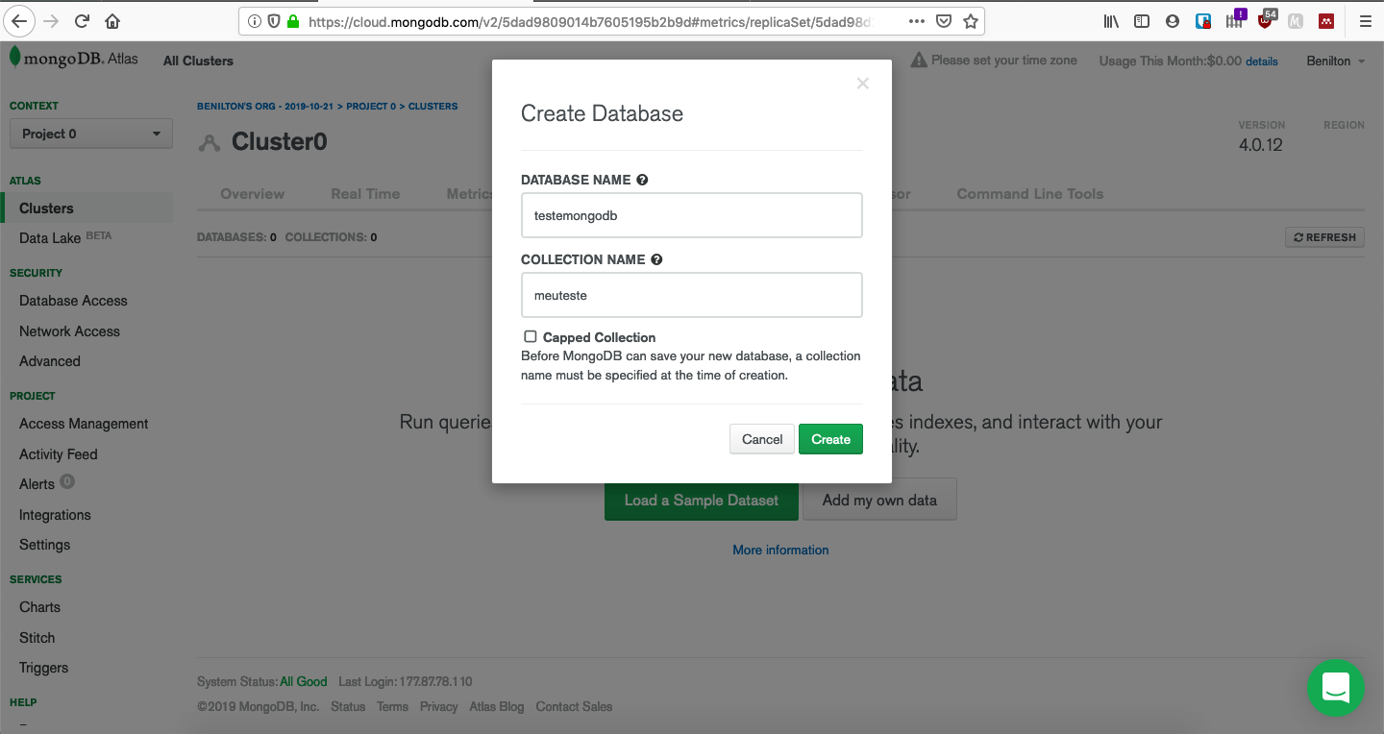Open Database Access settings
Viewport: 1384px width, 734px height.
pos(73,301)
